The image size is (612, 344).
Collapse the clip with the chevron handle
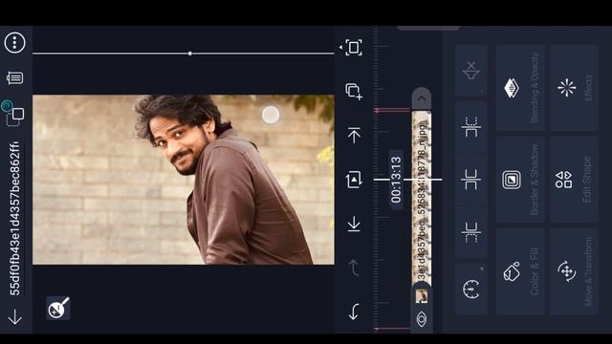pyautogui.click(x=422, y=98)
